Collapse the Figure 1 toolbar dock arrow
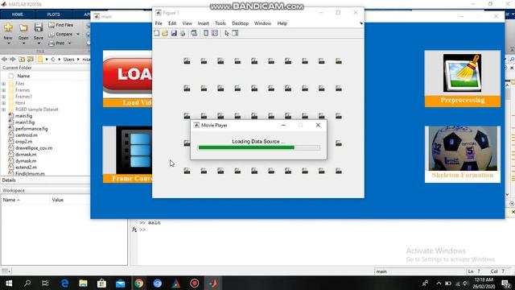 [361, 23]
